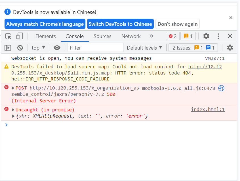240x181 pixels.
Task: Open the index.html:1 source link
Action: pyautogui.click(x=208, y=110)
